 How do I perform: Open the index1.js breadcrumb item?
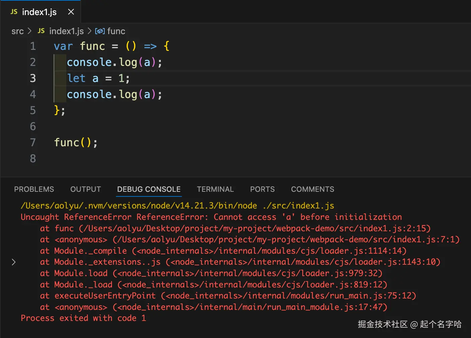(x=66, y=31)
